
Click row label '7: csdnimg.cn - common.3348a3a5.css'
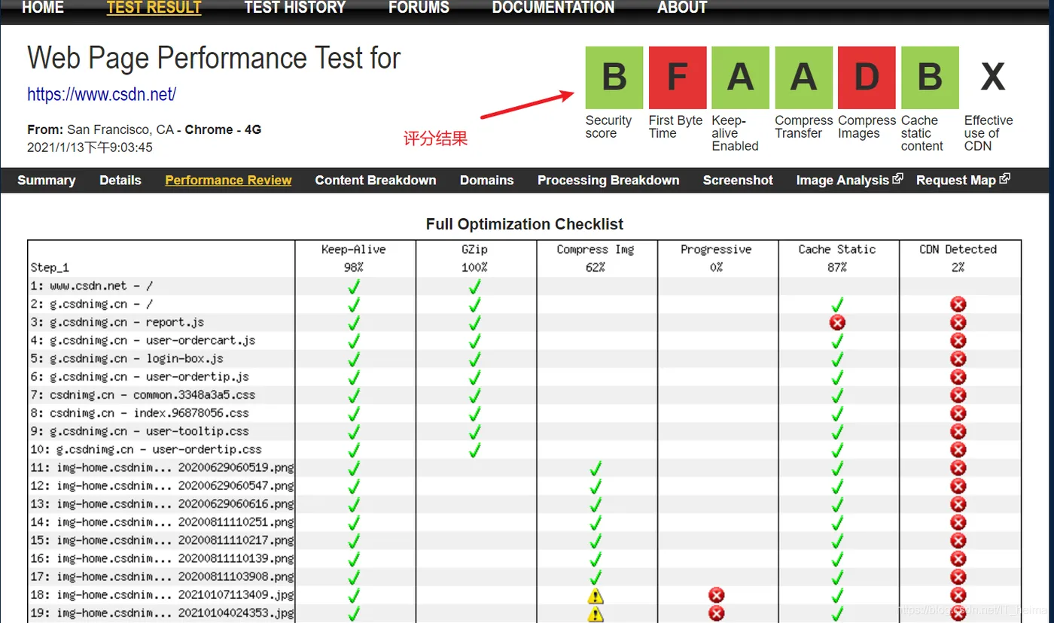point(143,395)
